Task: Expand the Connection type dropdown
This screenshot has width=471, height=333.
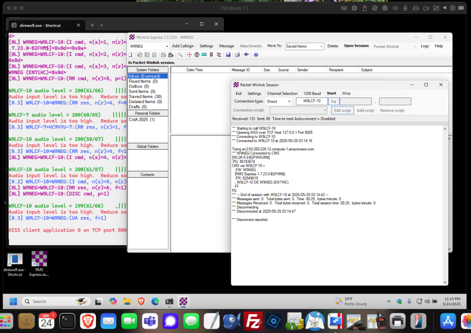Action: pyautogui.click(x=289, y=101)
